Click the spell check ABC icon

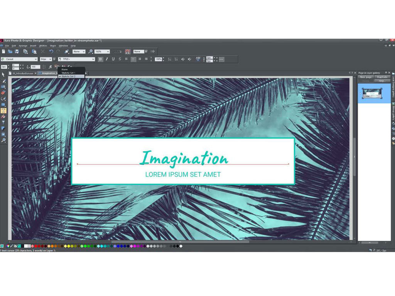(198, 59)
